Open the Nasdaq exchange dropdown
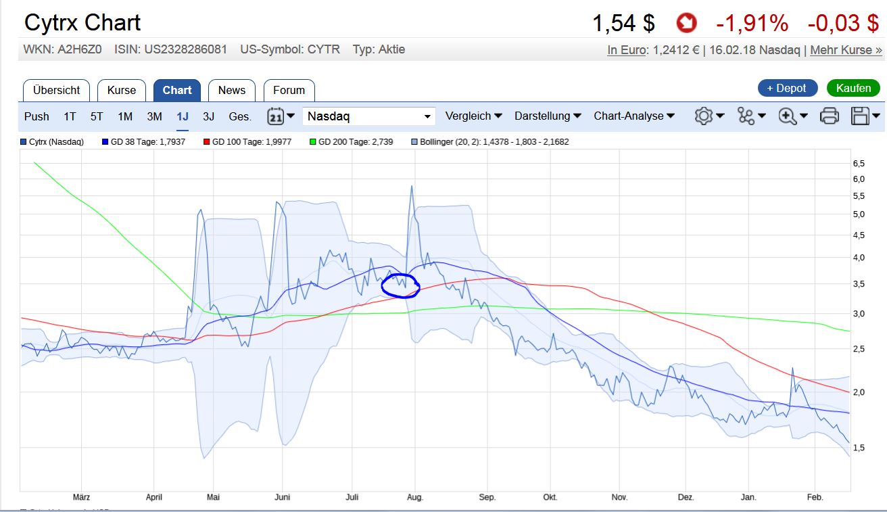The height and width of the screenshot is (512, 887). tap(368, 116)
